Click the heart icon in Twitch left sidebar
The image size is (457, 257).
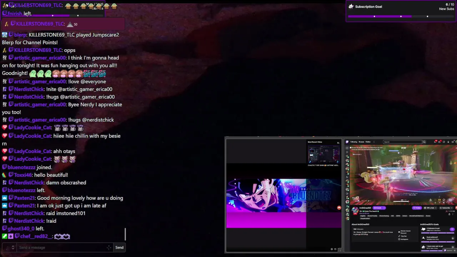point(347,152)
